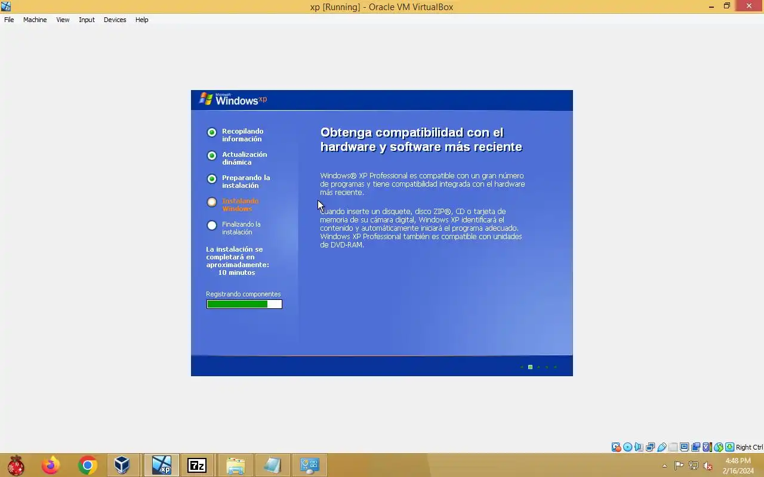The image size is (764, 477).
Task: Click the muted volume tray icon
Action: [x=708, y=466]
